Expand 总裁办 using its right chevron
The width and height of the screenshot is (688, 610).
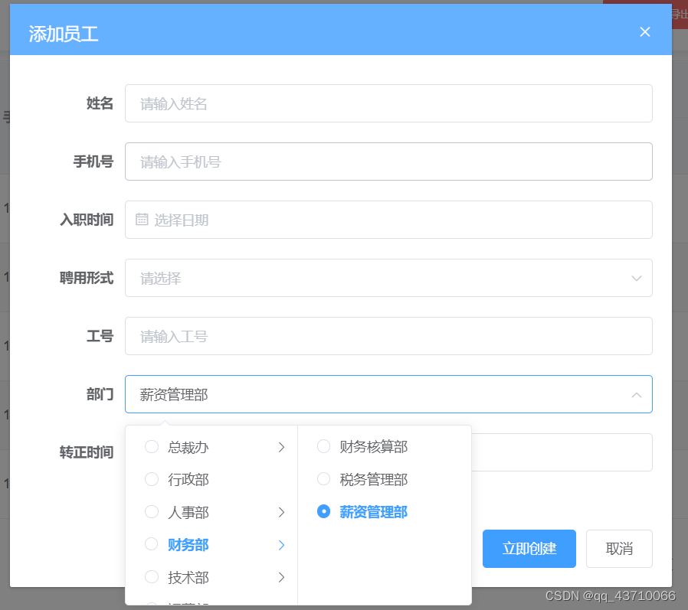tap(282, 447)
